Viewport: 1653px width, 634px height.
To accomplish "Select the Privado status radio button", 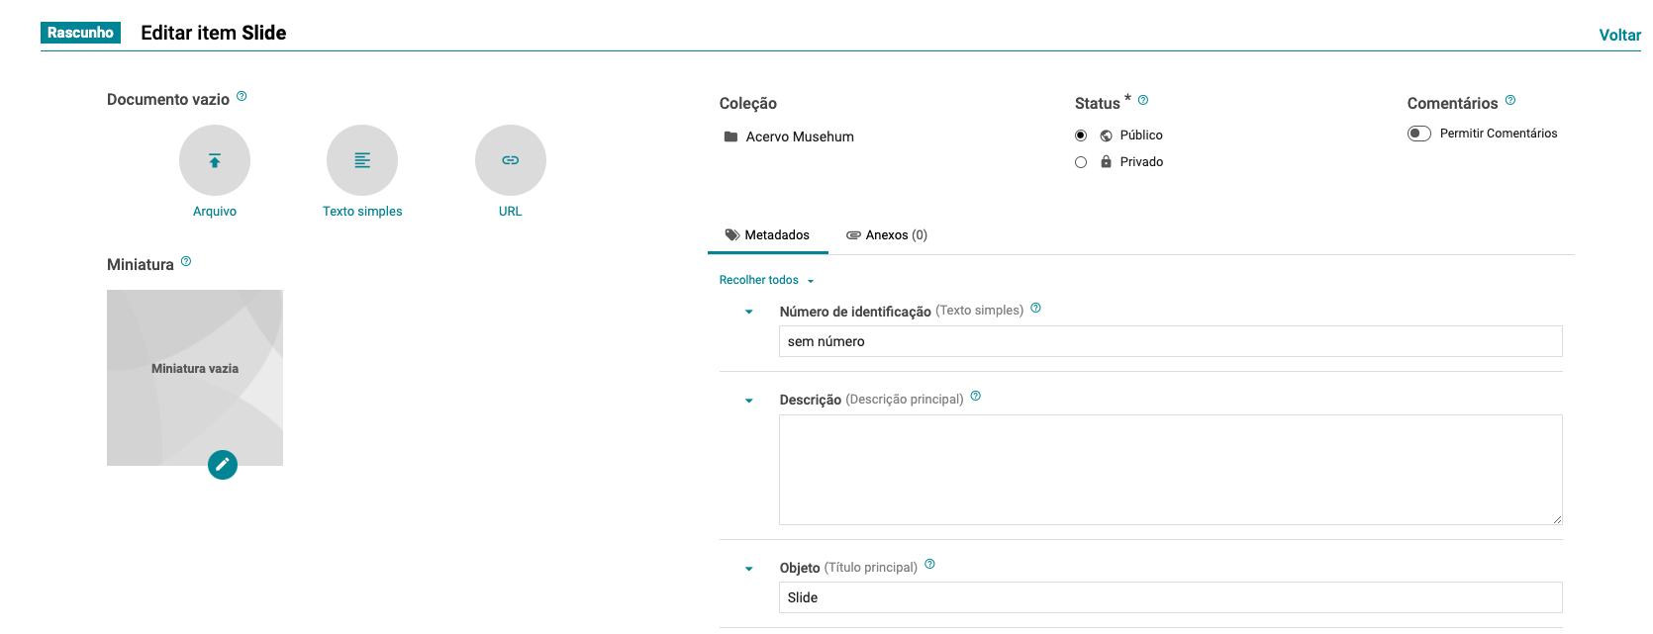I will (x=1081, y=162).
